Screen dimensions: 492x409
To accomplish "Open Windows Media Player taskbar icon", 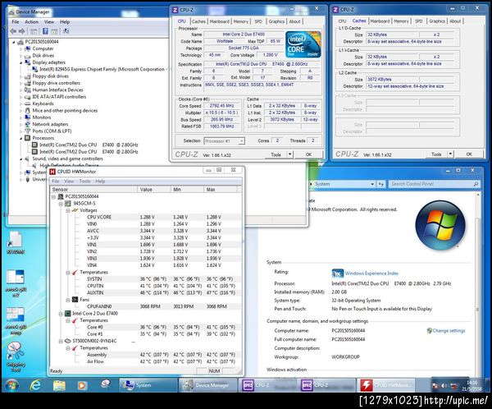I will pos(82,385).
